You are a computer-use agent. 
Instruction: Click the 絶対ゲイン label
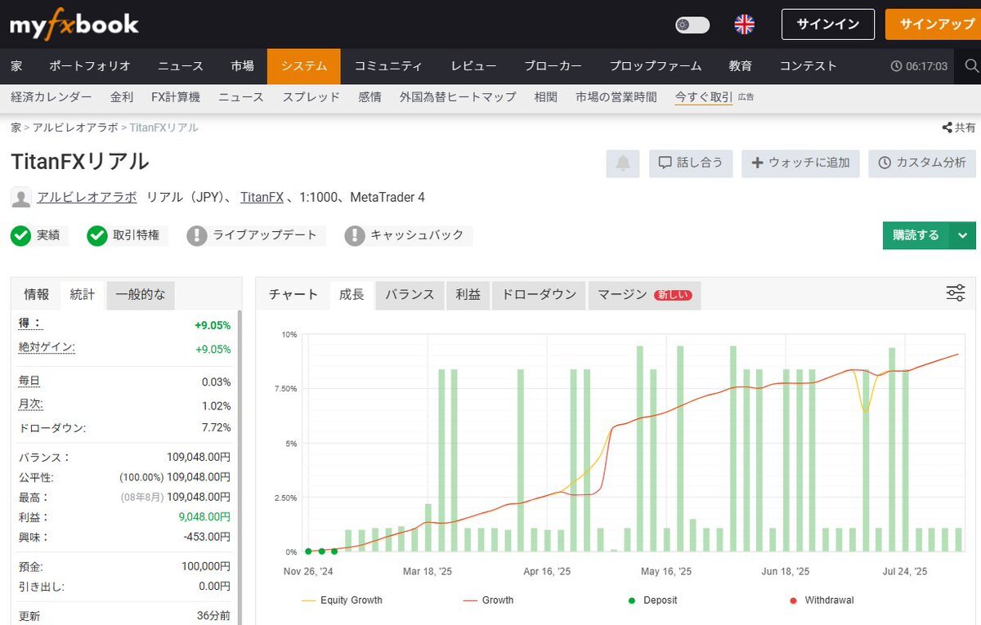(x=47, y=348)
